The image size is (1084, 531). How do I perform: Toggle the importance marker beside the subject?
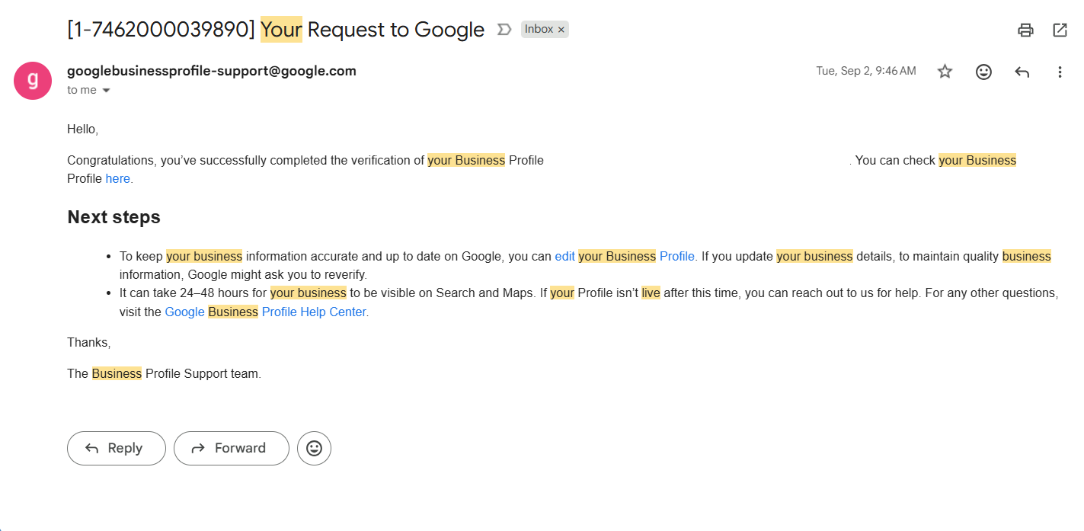504,30
